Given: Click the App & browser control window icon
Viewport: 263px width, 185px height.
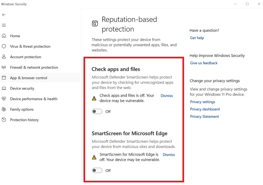Looking at the screenshot, I should [x=4, y=78].
